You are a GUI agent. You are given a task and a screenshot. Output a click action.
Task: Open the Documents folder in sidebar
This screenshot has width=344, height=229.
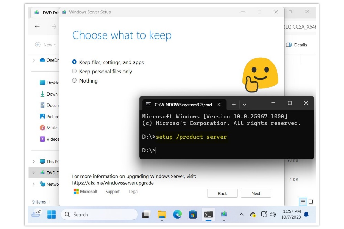(x=49, y=105)
